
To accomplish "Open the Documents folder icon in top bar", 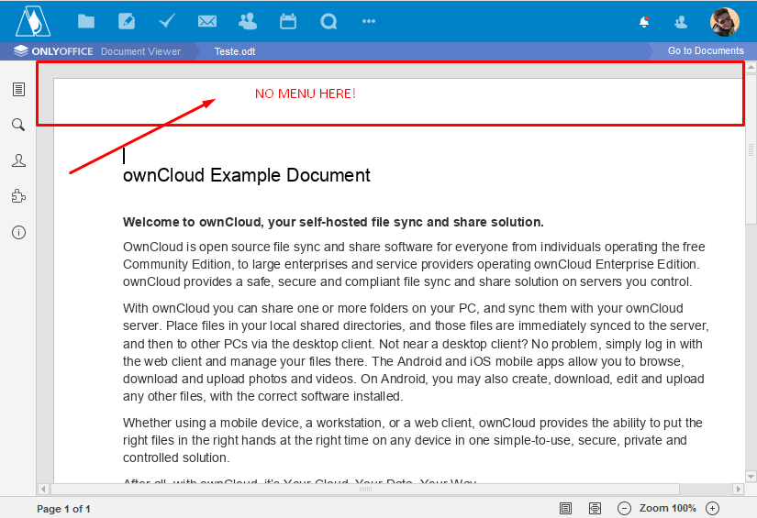I will click(86, 21).
